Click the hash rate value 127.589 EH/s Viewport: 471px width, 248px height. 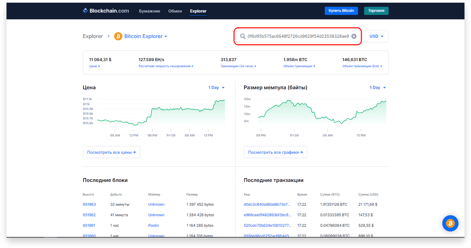point(152,60)
